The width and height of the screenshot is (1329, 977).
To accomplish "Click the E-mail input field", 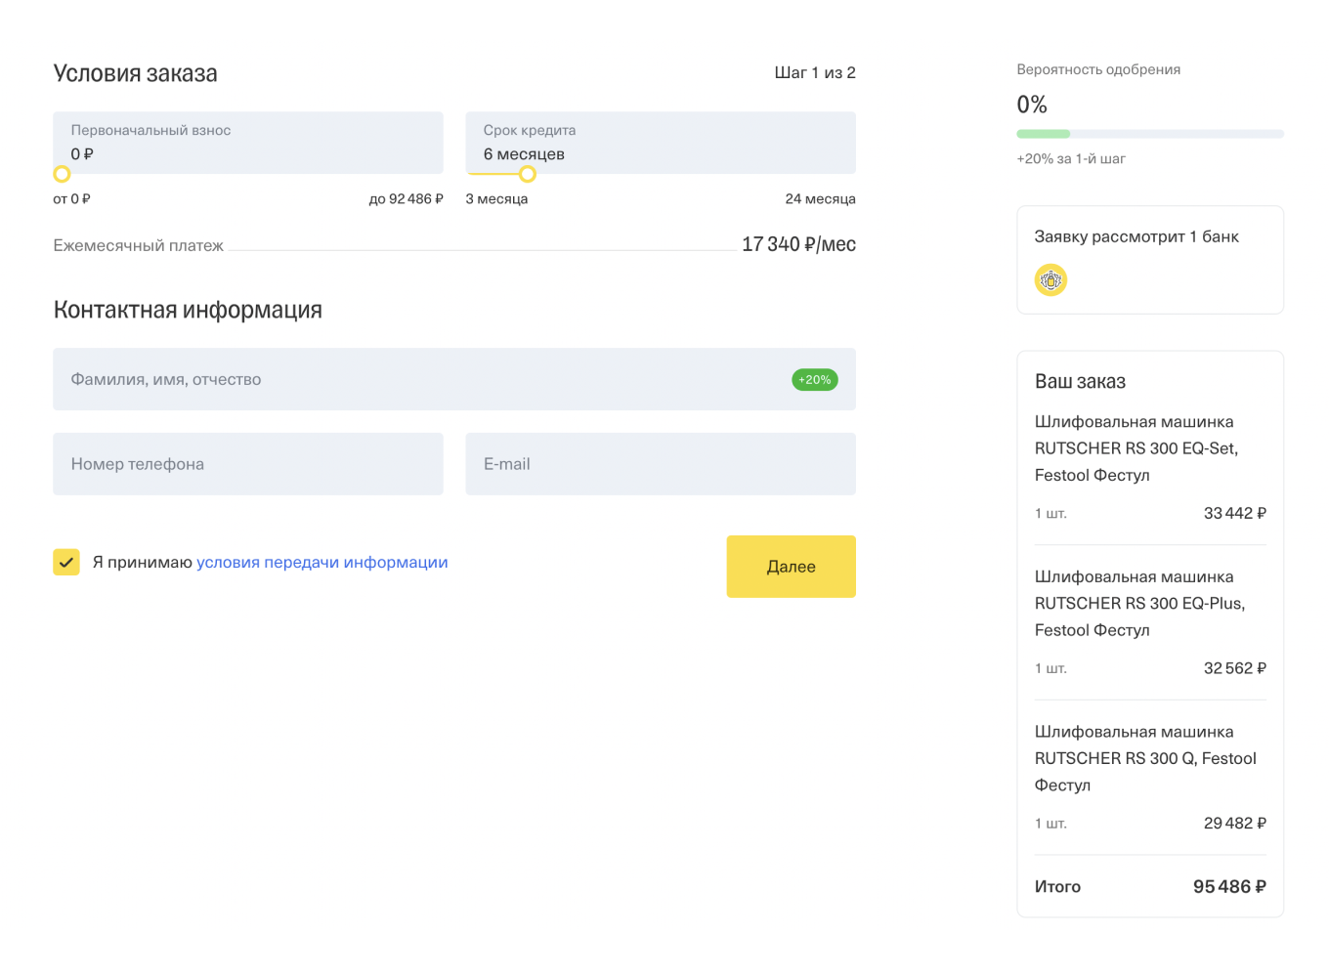I will coord(660,464).
